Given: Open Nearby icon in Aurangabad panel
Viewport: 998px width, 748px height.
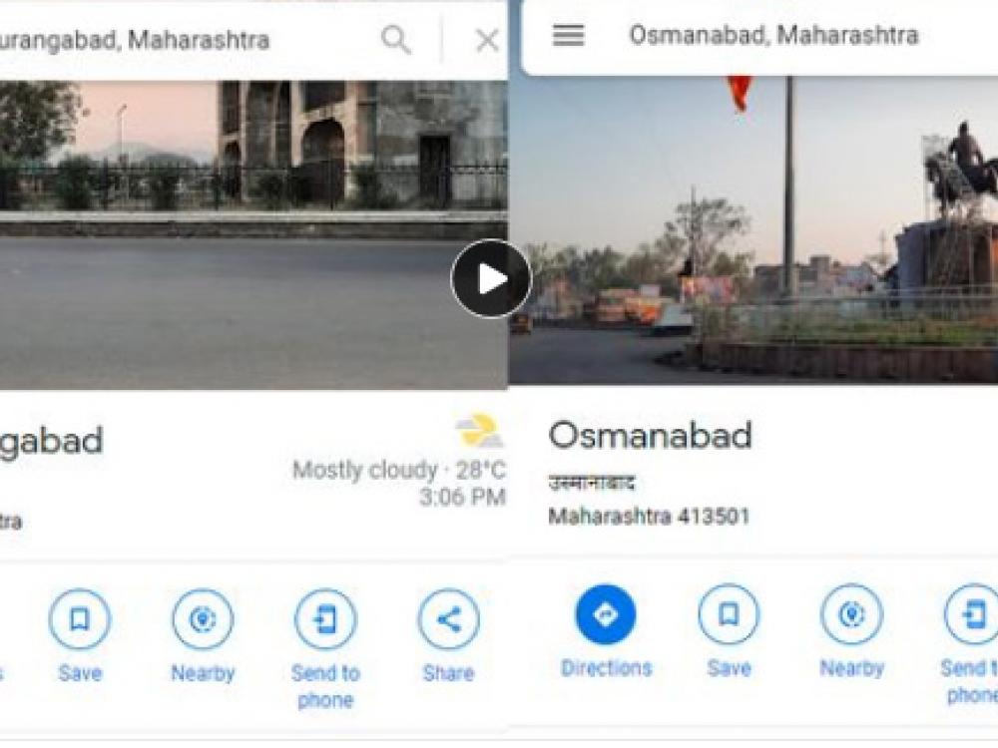Looking at the screenshot, I should click(203, 619).
